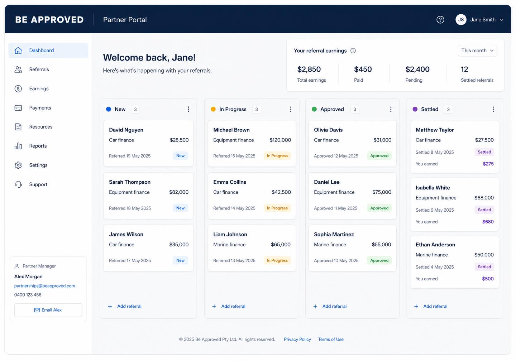Open the Terms of Use link
The width and height of the screenshot is (516, 361).
coord(331,340)
